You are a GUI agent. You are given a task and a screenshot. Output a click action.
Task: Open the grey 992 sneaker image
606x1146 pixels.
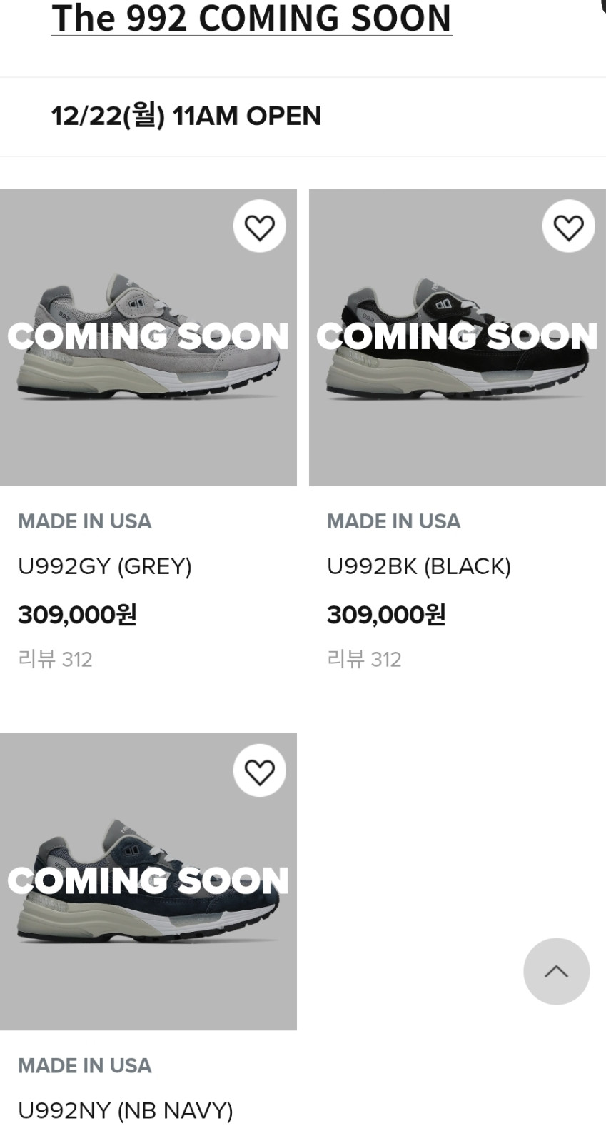pos(148,337)
